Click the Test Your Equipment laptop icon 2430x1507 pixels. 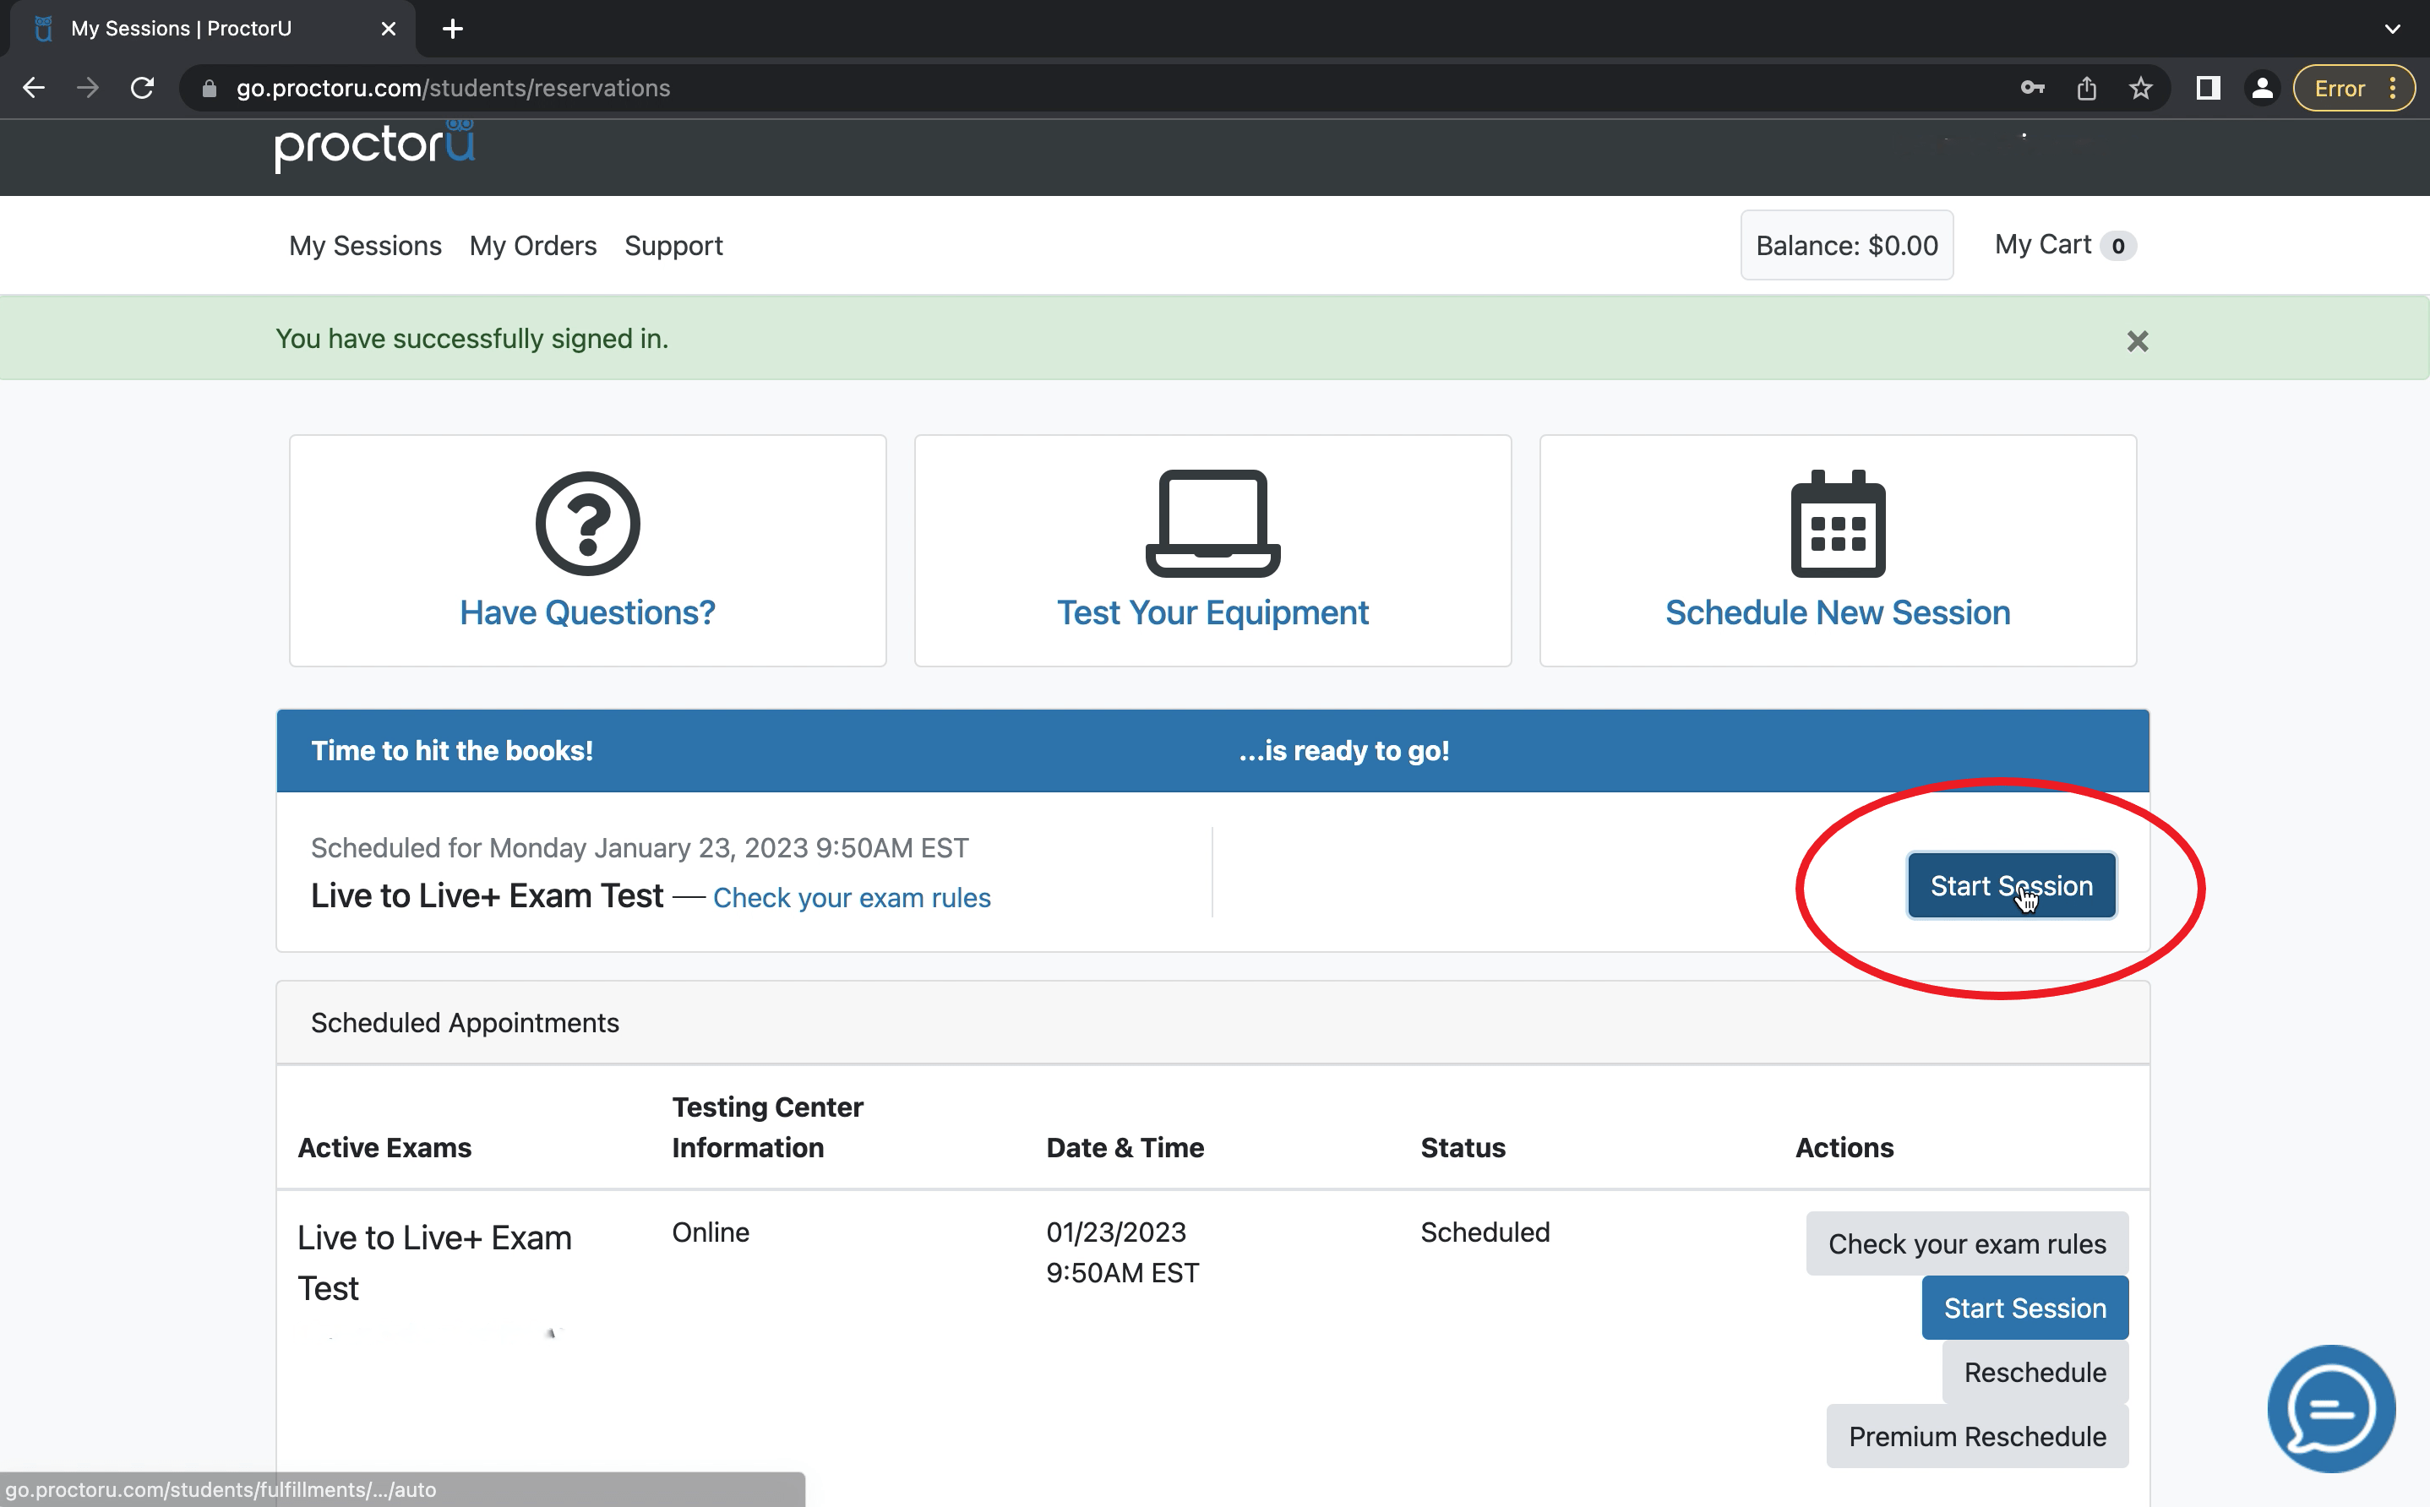[1212, 523]
